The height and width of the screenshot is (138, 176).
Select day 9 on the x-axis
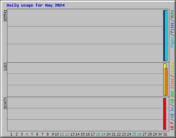pos(53,134)
